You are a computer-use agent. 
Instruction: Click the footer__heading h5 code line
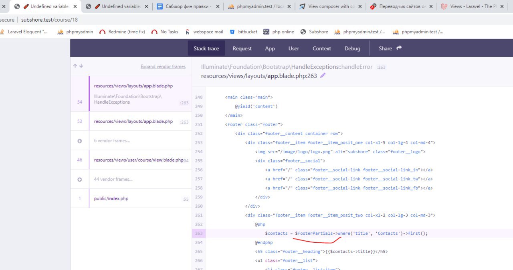[321, 252]
